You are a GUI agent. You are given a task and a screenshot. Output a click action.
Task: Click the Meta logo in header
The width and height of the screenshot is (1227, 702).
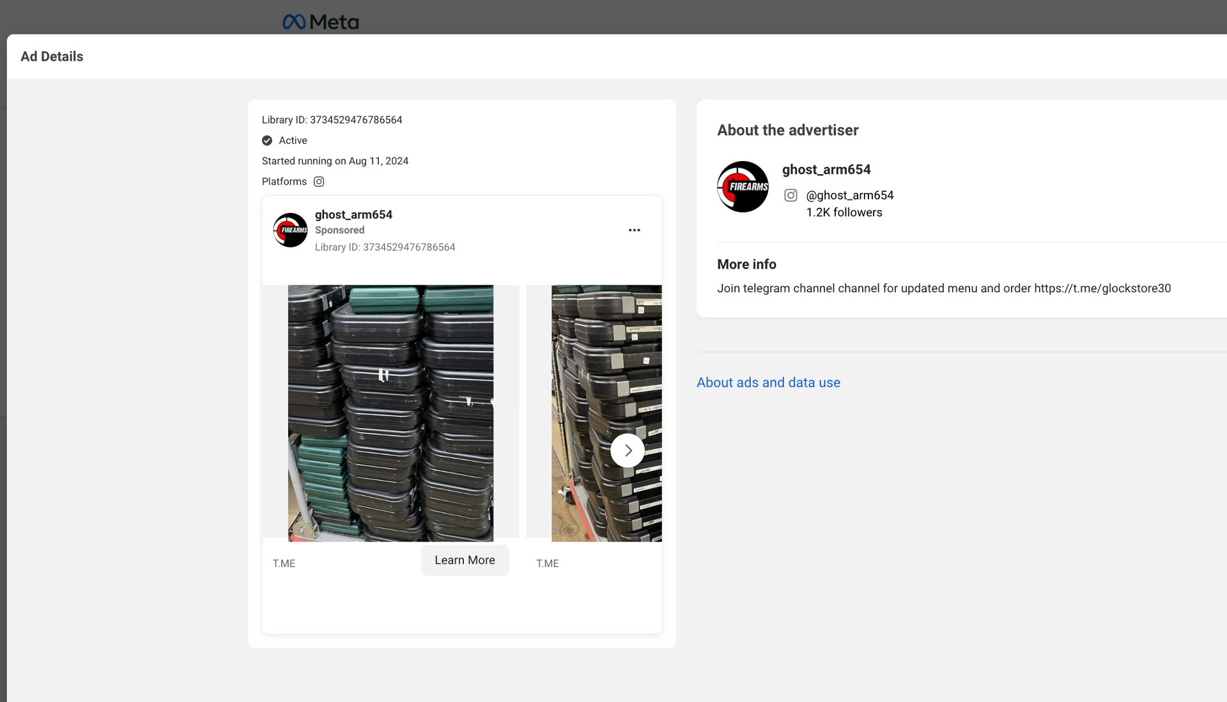point(320,22)
